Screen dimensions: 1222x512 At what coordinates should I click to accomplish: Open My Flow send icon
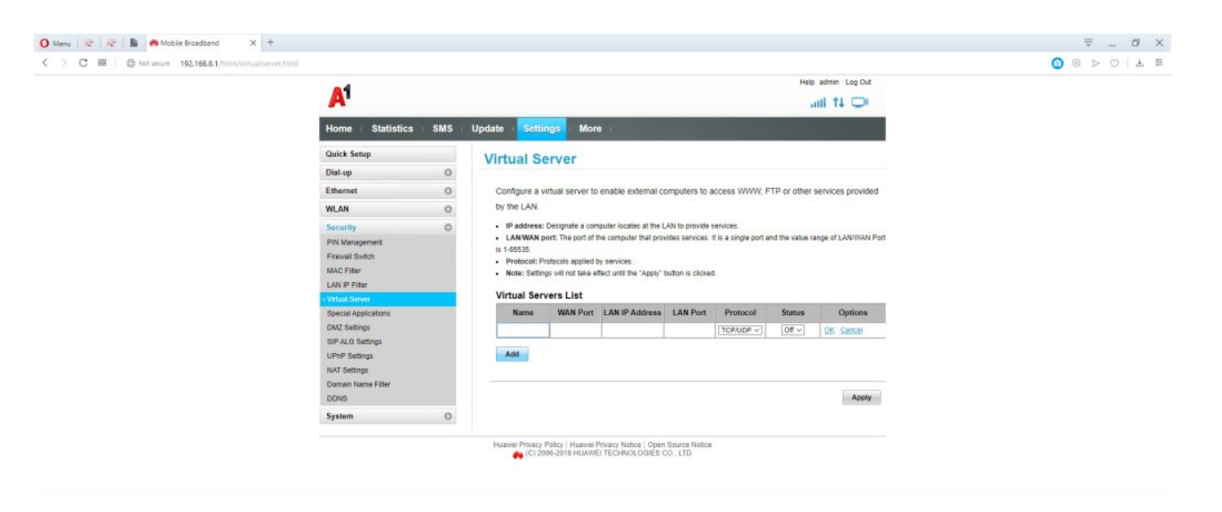(x=1096, y=63)
